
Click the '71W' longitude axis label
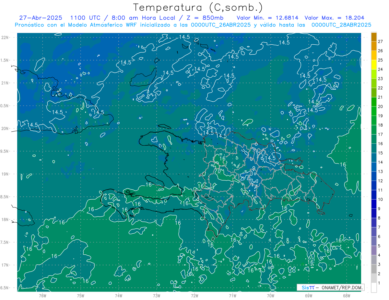click(232, 295)
